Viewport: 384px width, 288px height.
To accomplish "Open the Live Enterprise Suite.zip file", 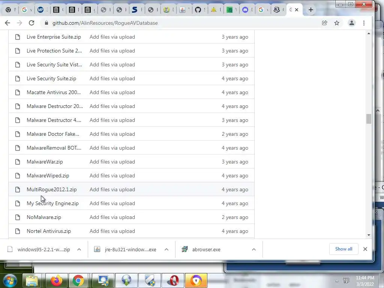I will coord(54,37).
